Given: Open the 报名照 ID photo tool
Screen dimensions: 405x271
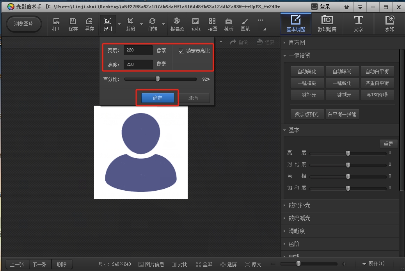Looking at the screenshot, I should pos(177,24).
